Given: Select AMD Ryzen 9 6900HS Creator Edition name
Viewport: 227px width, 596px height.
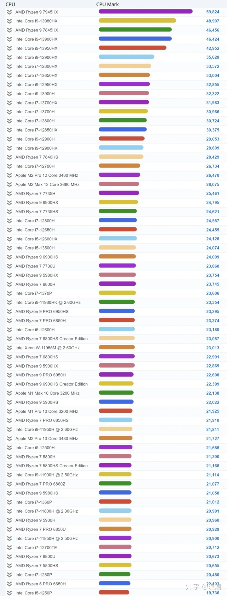Looking at the screenshot, I should [x=51, y=384].
